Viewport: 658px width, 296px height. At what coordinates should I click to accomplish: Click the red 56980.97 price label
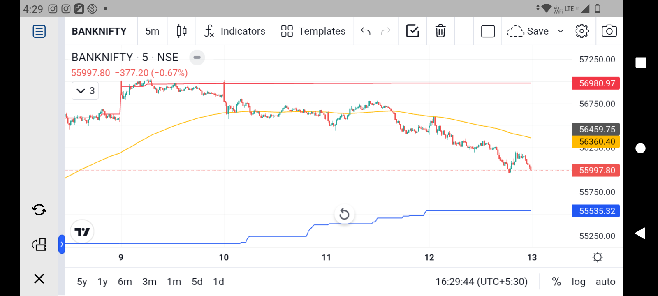click(596, 83)
